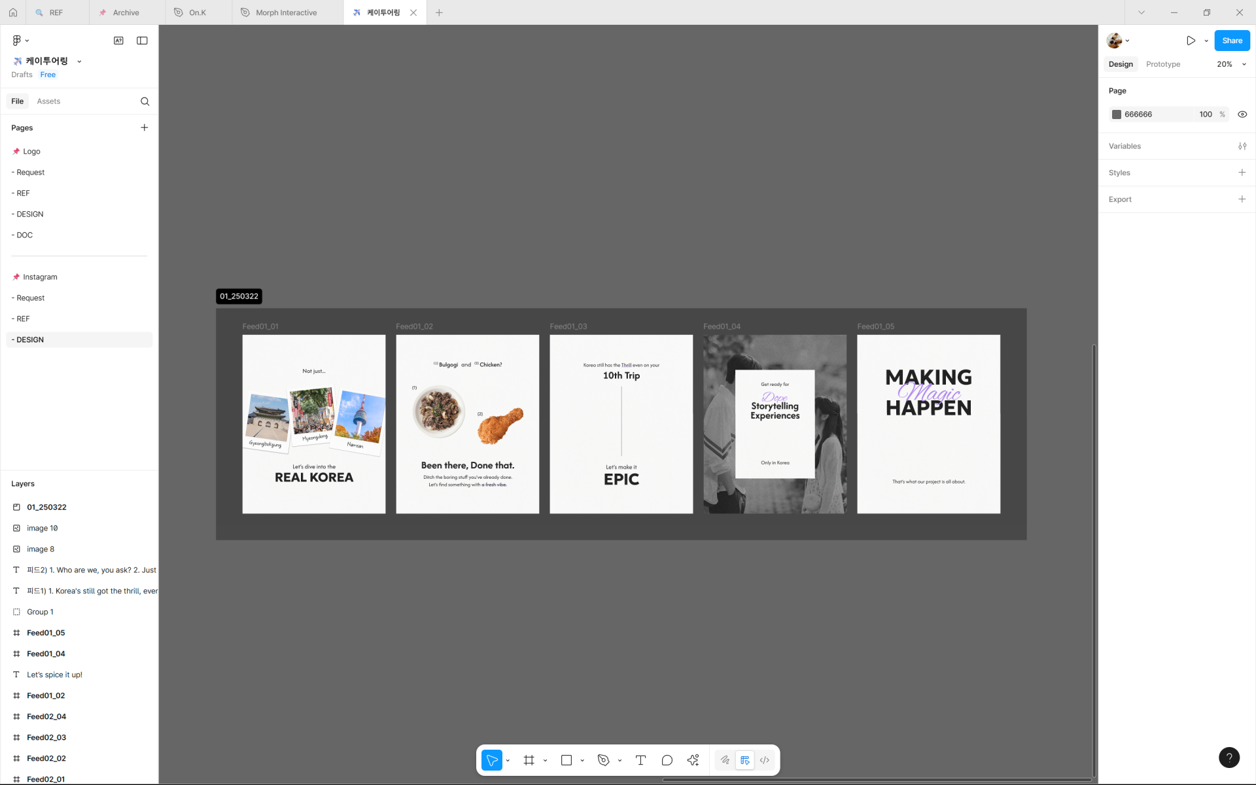Screen dimensions: 1256x785
Task: Select the Rectangle shape tool
Action: coord(567,760)
